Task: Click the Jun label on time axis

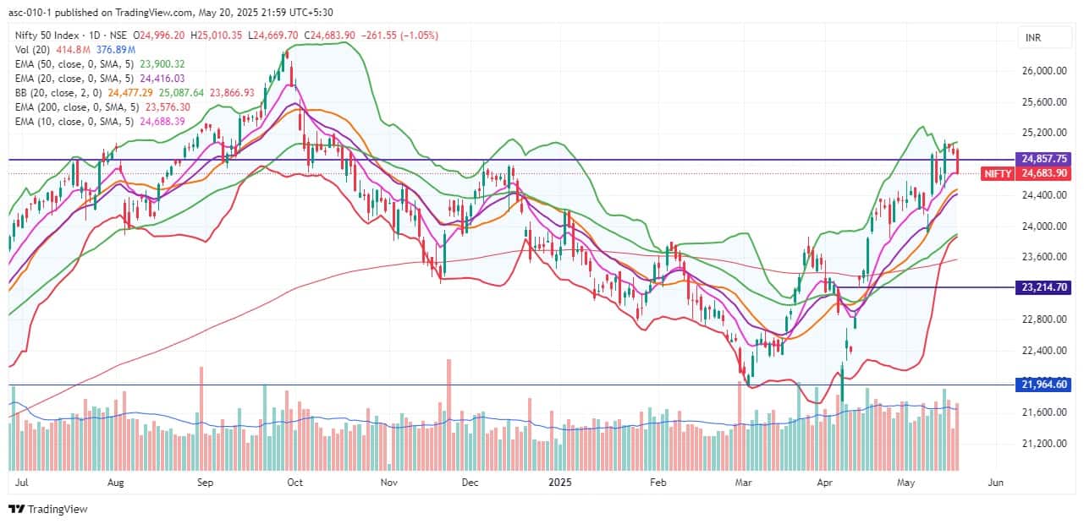Action: point(995,483)
